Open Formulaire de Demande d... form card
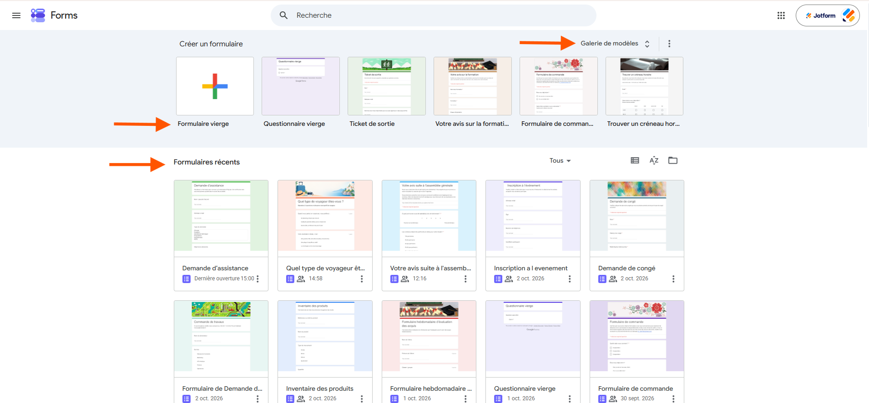The width and height of the screenshot is (869, 403). pyautogui.click(x=221, y=352)
